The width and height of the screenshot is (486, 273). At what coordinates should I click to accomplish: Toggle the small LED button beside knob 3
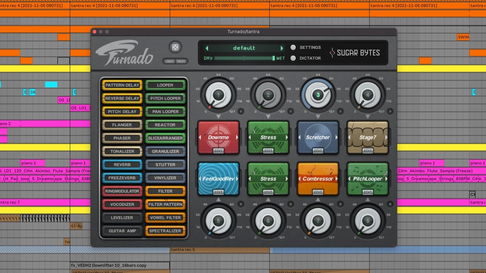point(340,111)
